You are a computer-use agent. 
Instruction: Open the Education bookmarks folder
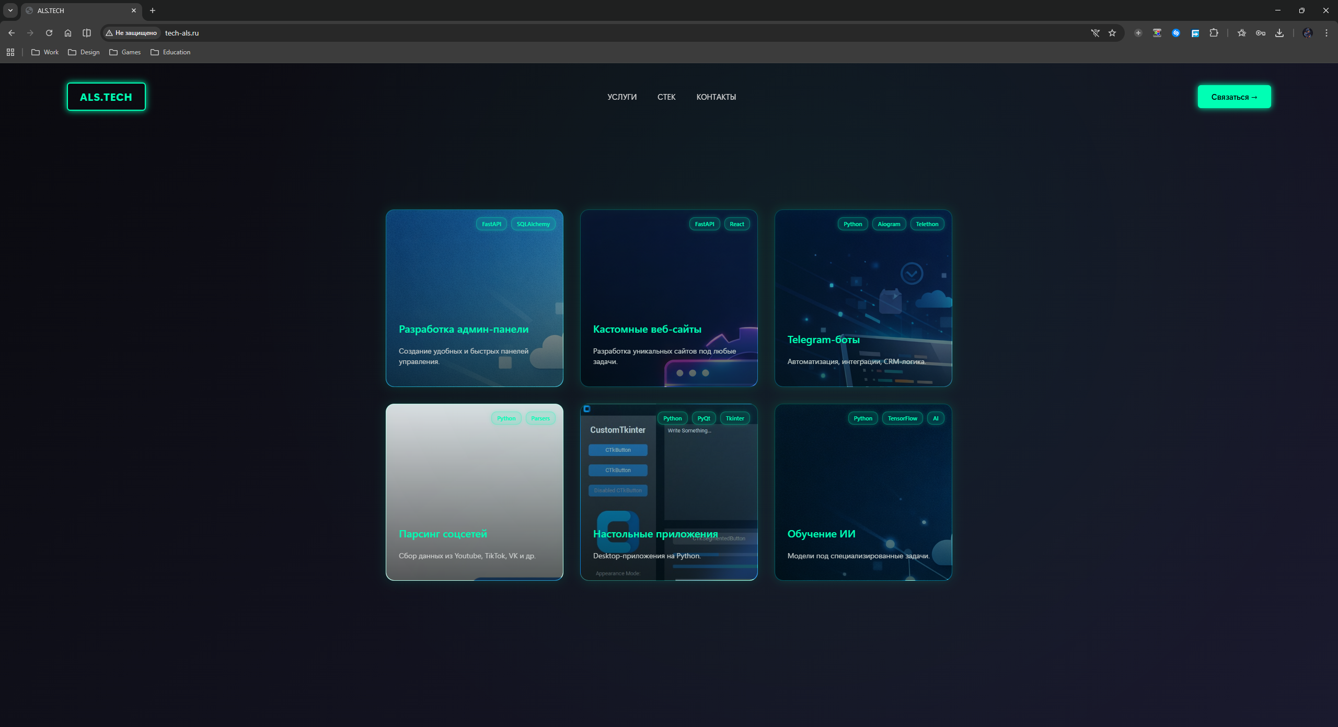[x=170, y=52]
